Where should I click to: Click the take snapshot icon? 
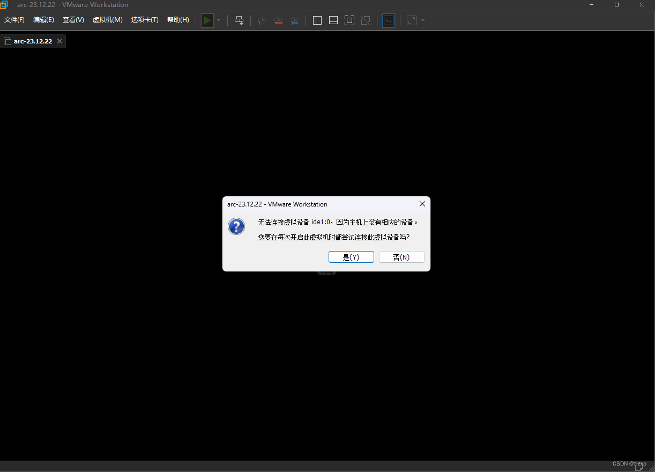262,20
